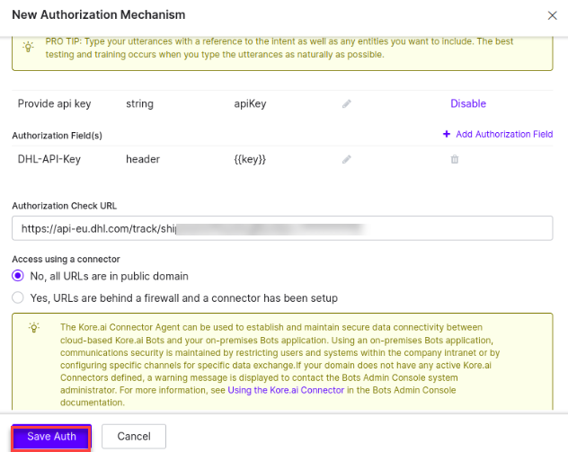Delete the DHL-API-Key authorization field
Viewport: 568px width, 452px height.
tap(455, 159)
